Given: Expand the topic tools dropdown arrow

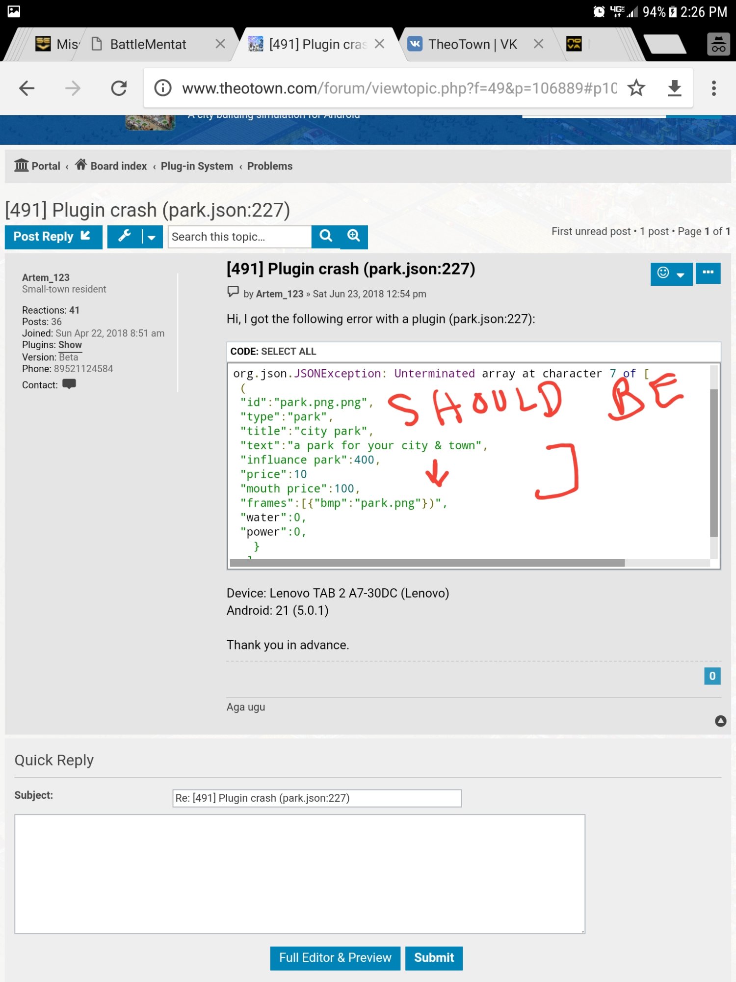Looking at the screenshot, I should coord(152,237).
